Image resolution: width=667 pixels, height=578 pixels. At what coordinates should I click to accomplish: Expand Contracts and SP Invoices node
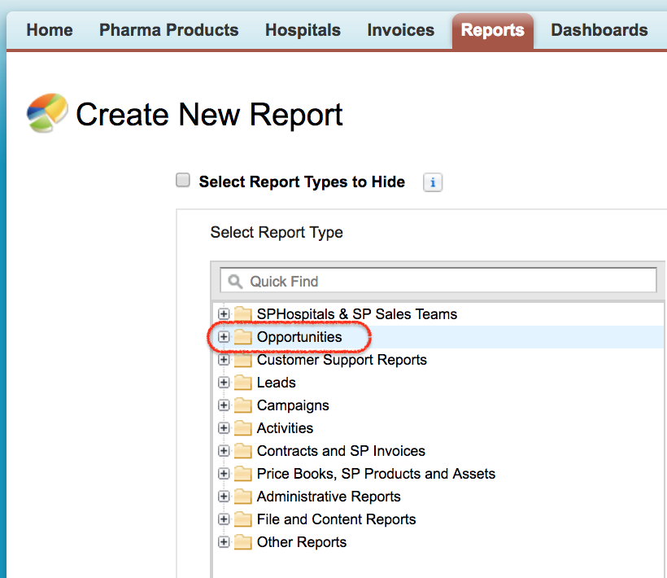click(224, 451)
